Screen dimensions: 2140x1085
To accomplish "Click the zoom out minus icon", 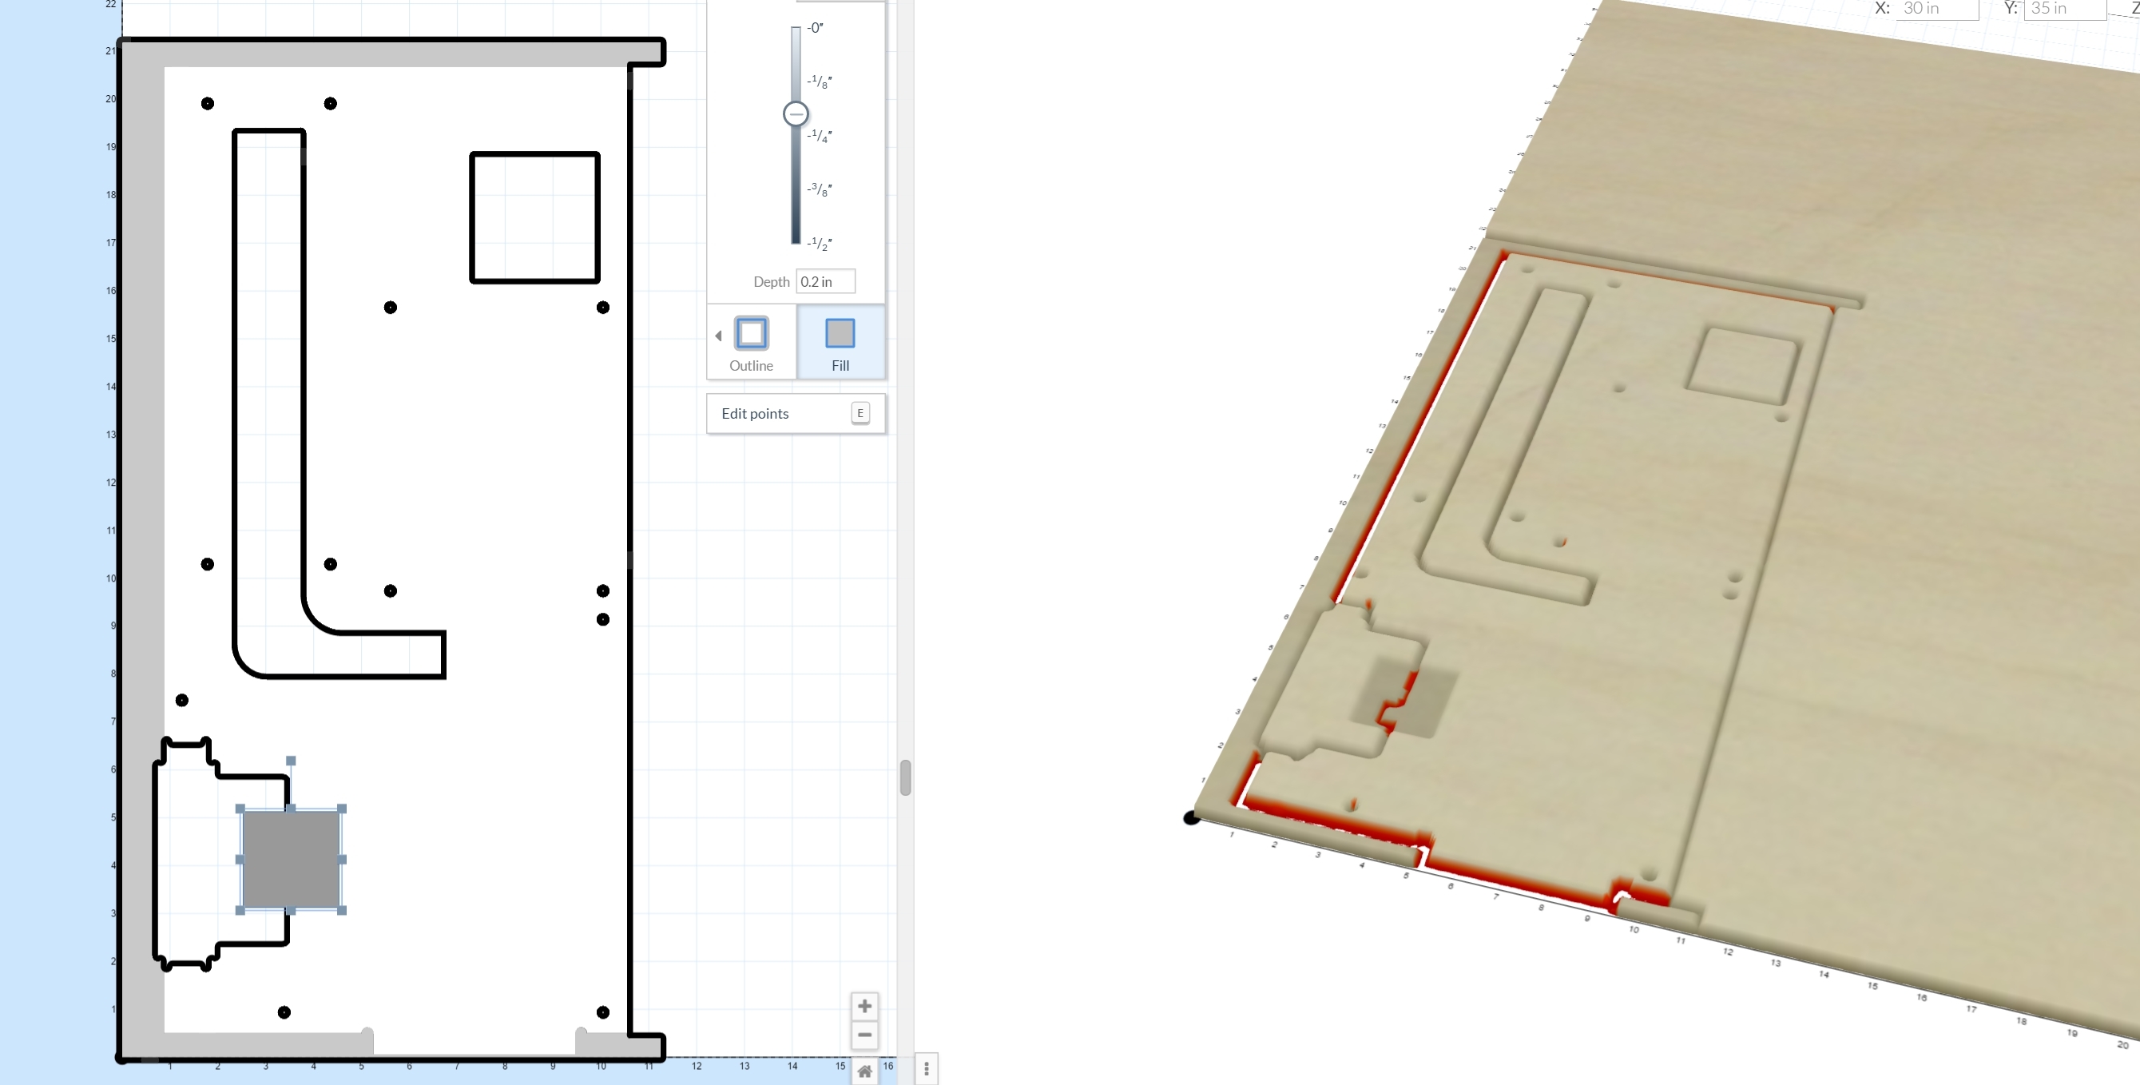I will [864, 1035].
